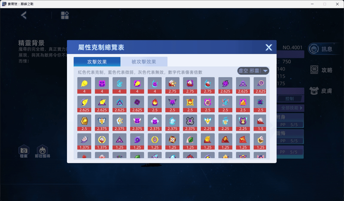Switch to 被攻擊效果 tab
Image resolution: width=344 pixels, height=201 pixels.
(x=144, y=62)
